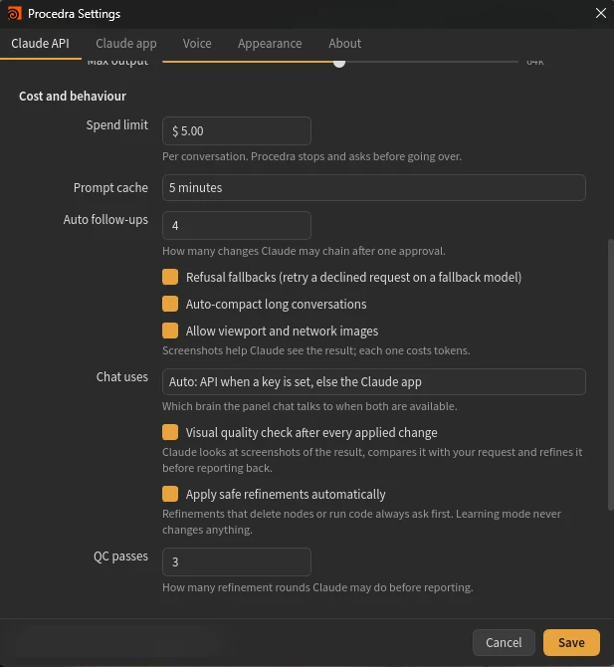
Task: Uncheck Apply safe refinements automatically
Action: [x=170, y=495]
